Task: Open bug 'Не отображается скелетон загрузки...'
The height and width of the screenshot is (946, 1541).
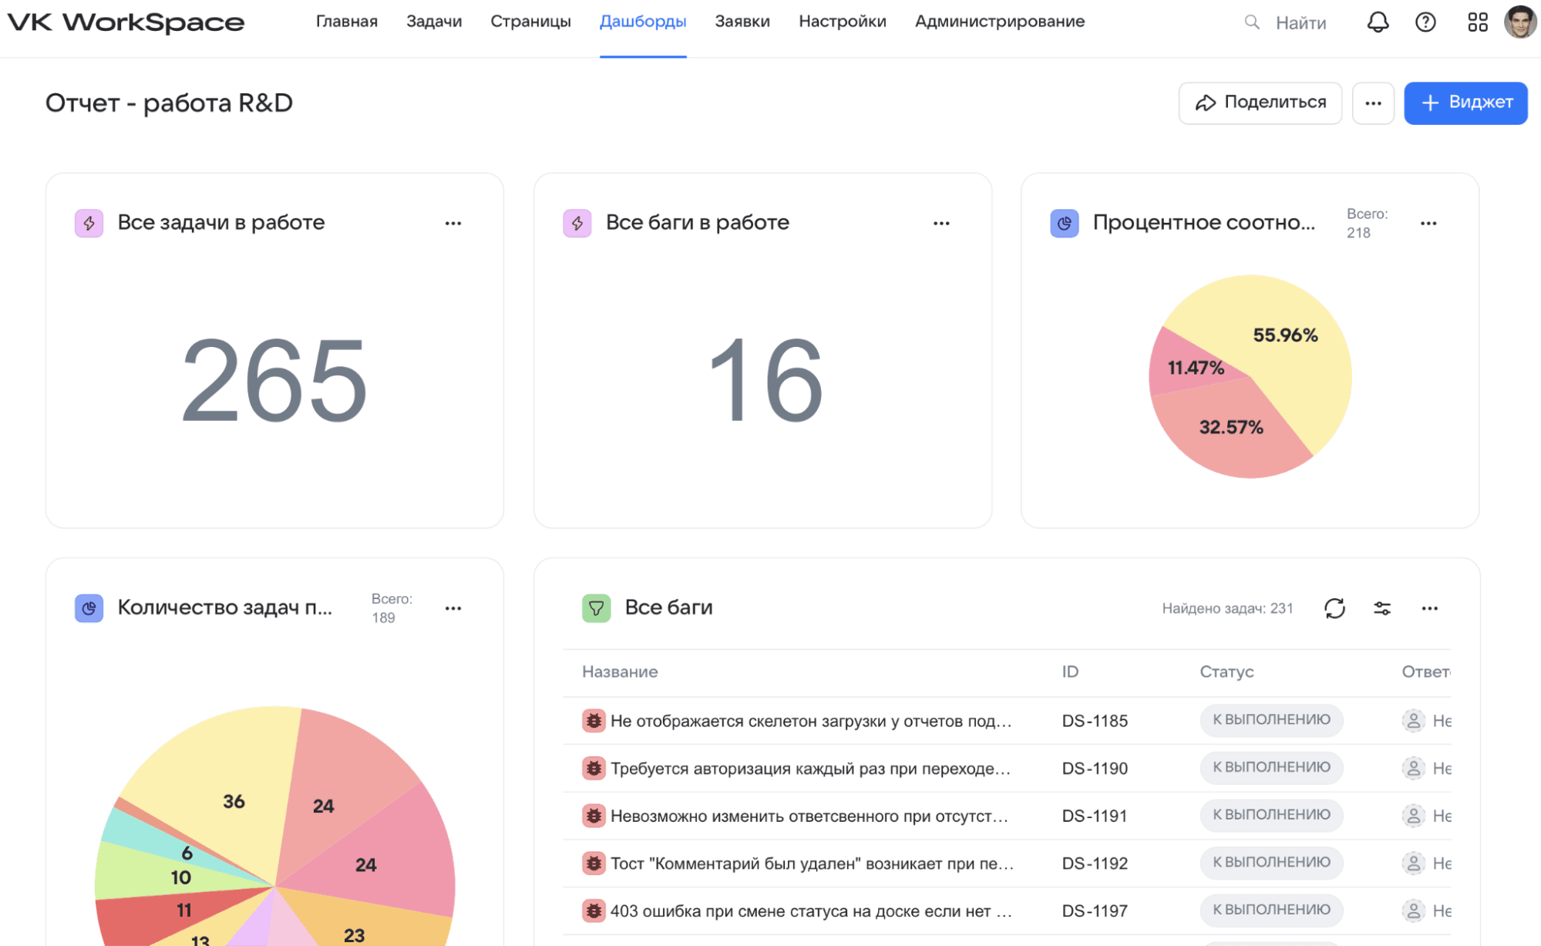Action: pos(811,721)
